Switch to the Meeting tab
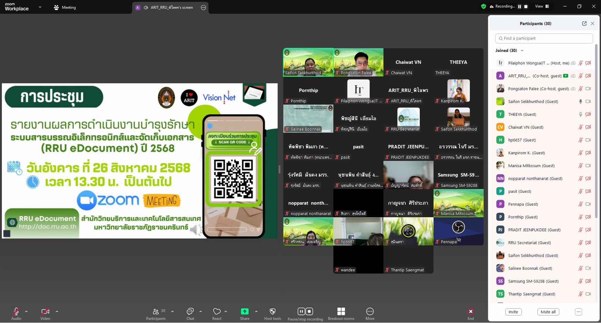 (65, 7)
